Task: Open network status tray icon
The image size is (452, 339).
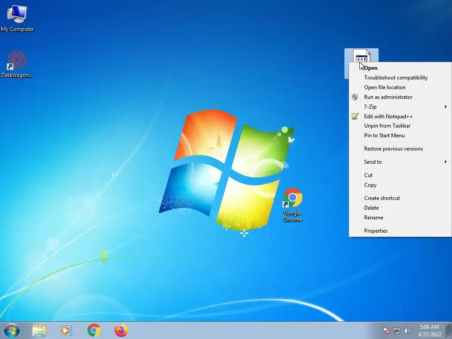Action: (397, 331)
